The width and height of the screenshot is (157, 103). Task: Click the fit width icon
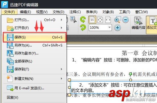108,20
